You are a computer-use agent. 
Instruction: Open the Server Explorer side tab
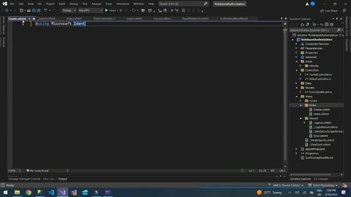[x=3, y=25]
